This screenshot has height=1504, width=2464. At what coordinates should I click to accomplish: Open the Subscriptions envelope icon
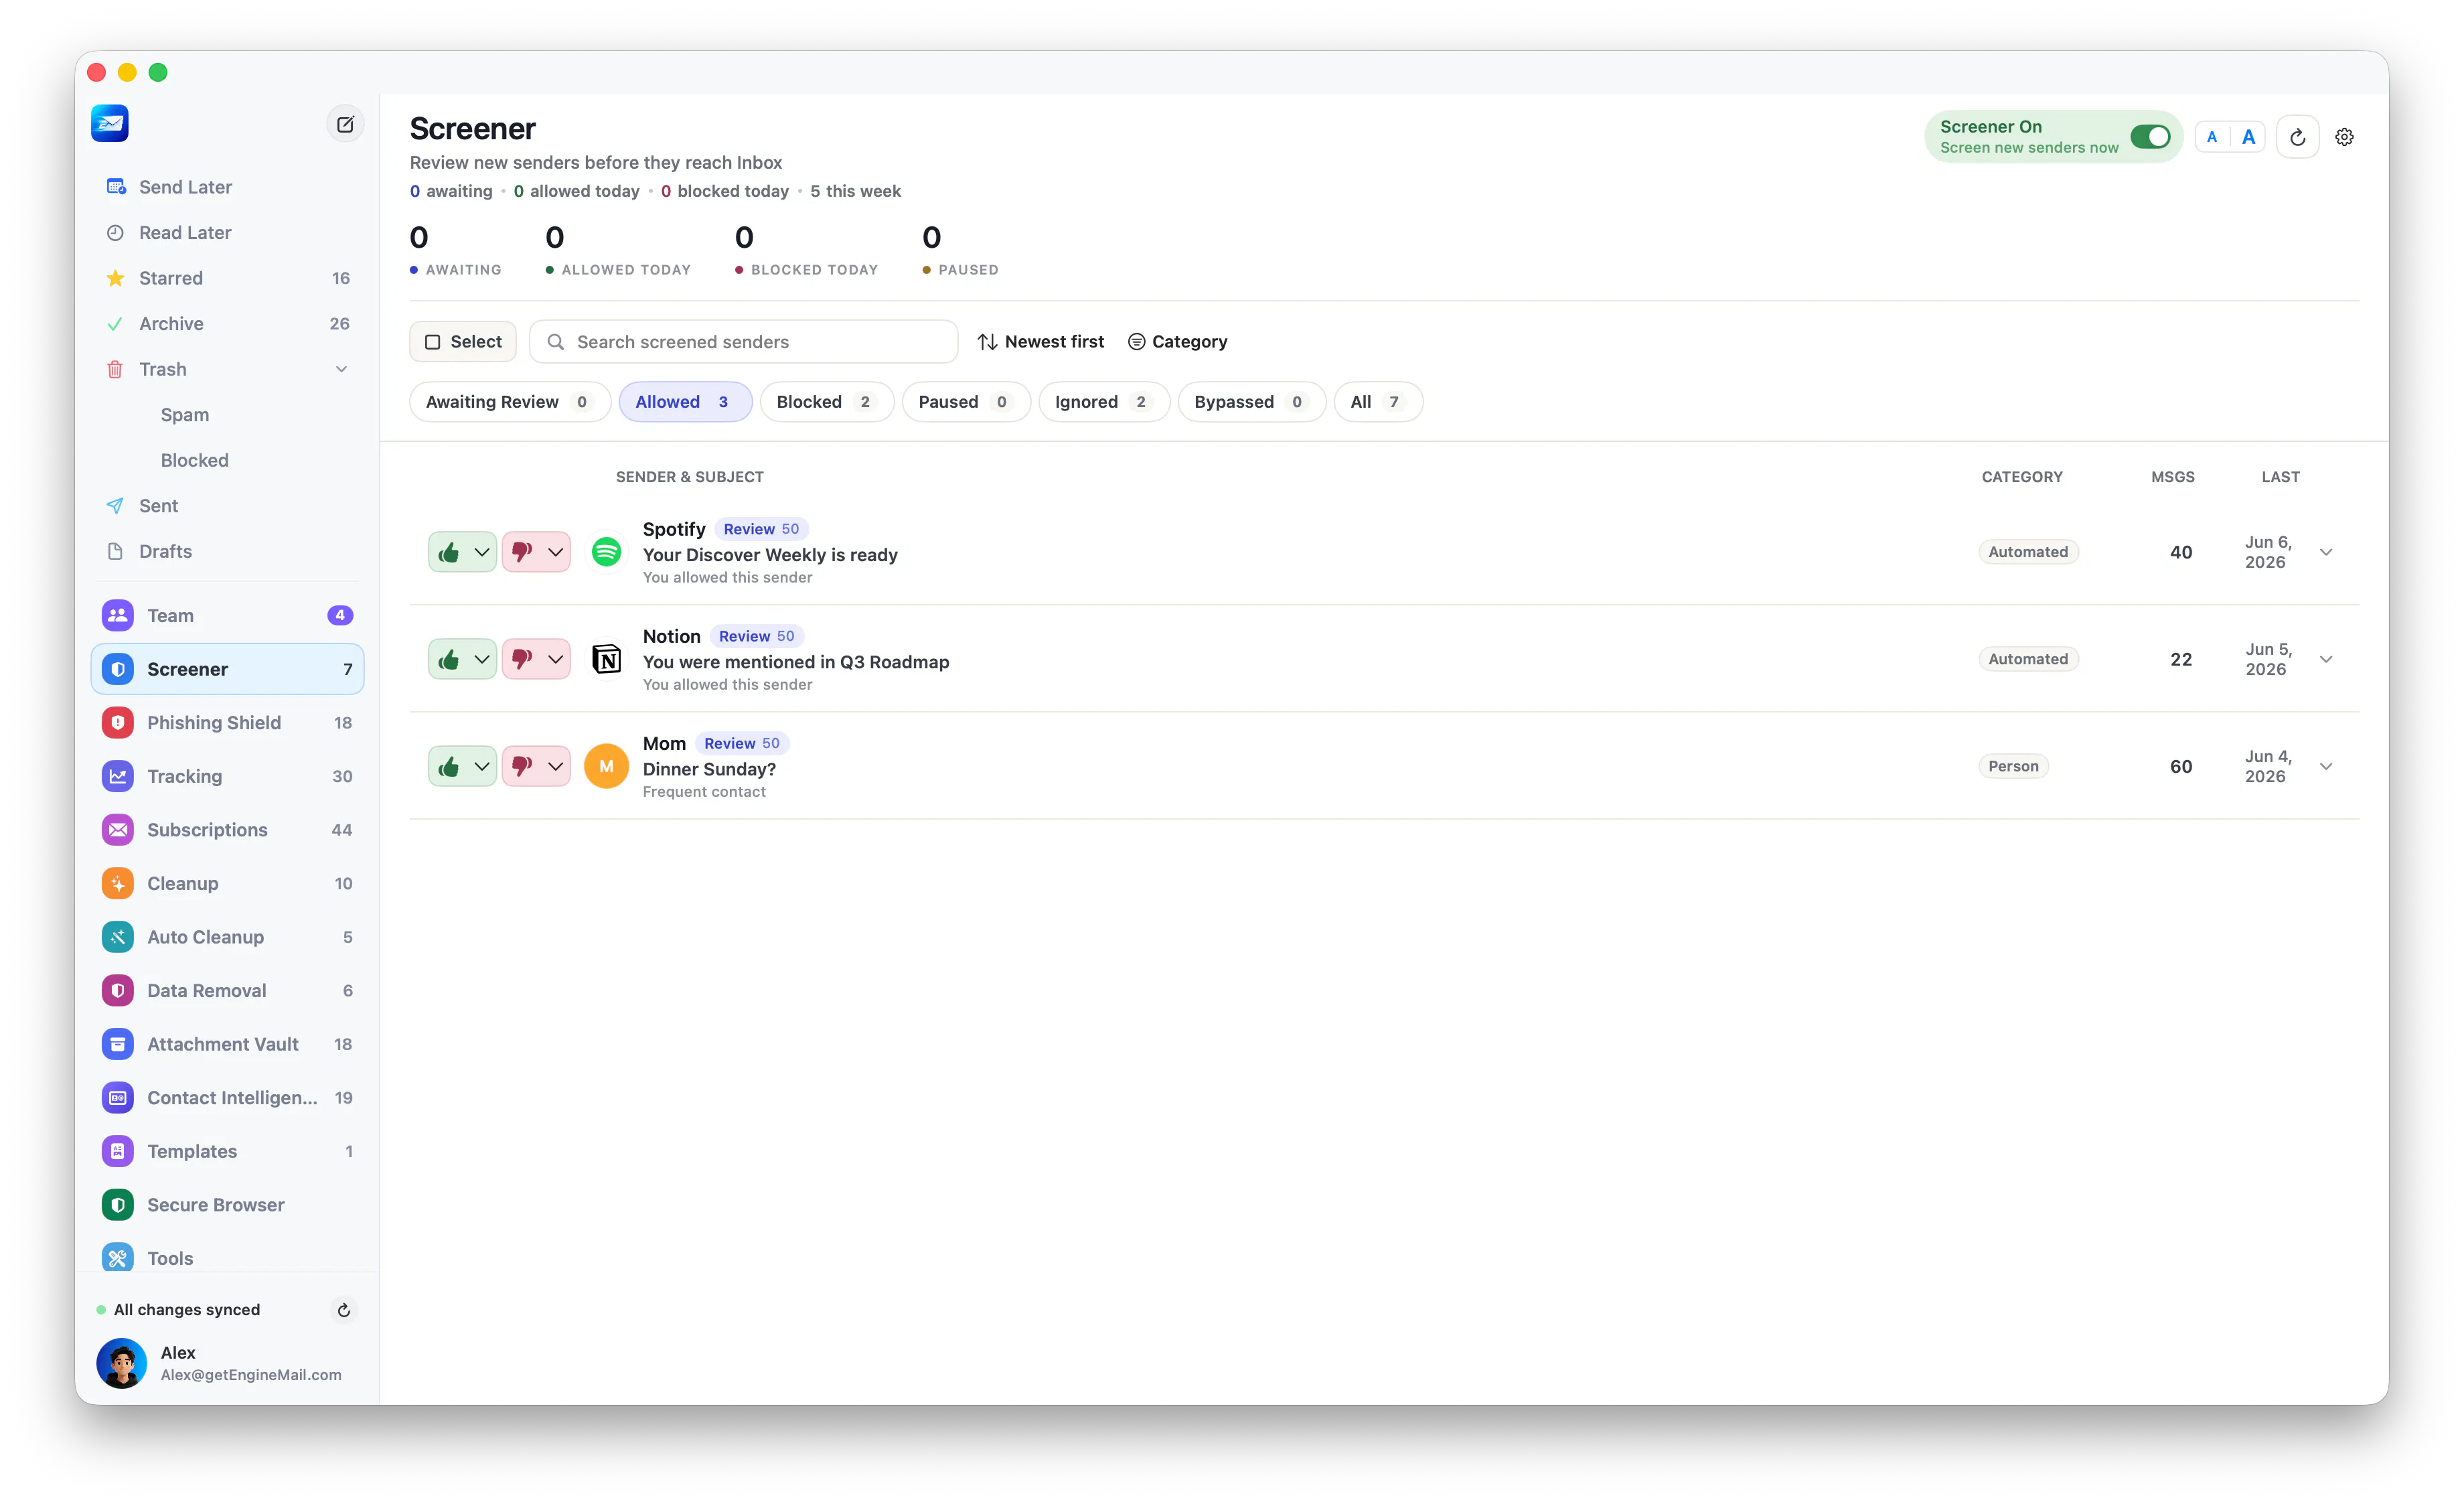click(x=118, y=829)
